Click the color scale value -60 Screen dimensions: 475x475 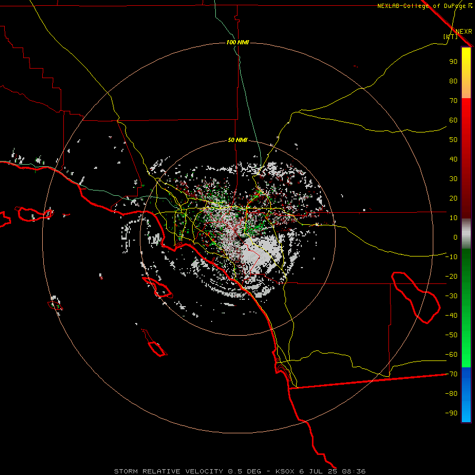451,355
